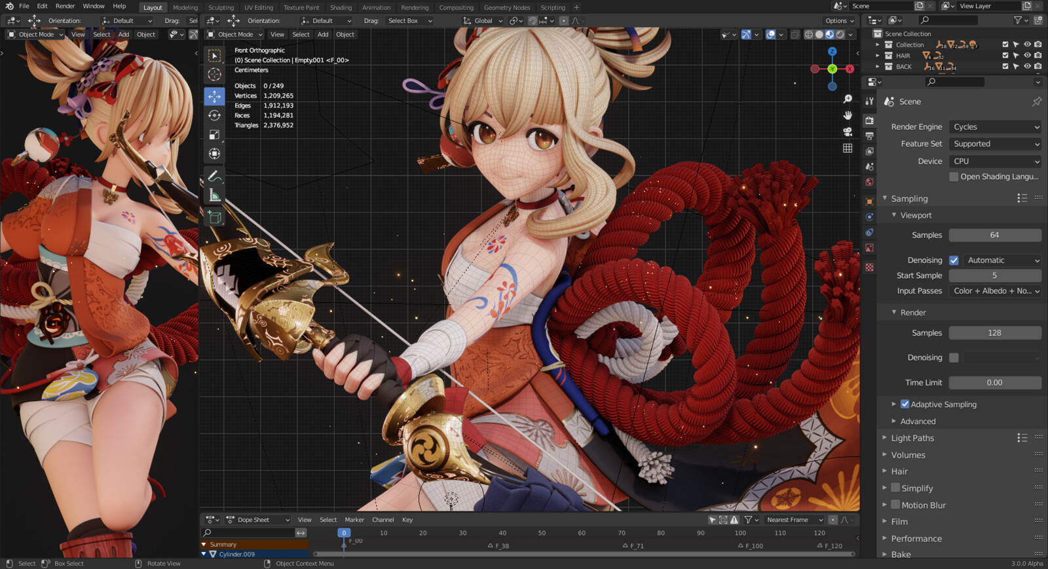Open the File menu

click(24, 6)
